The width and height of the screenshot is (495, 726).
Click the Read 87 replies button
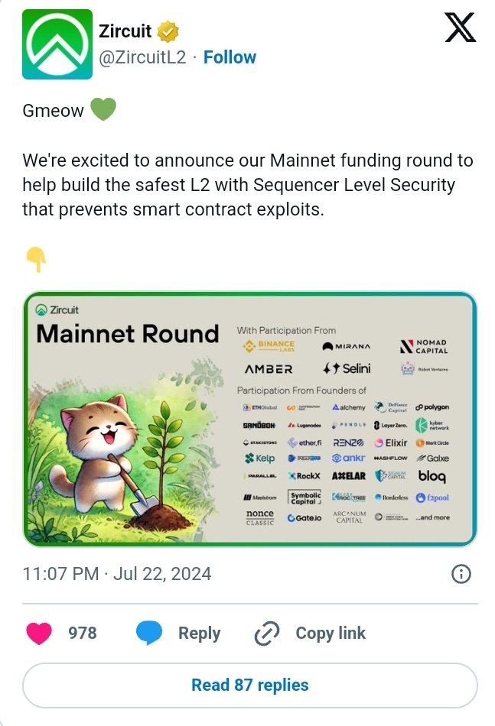[249, 685]
